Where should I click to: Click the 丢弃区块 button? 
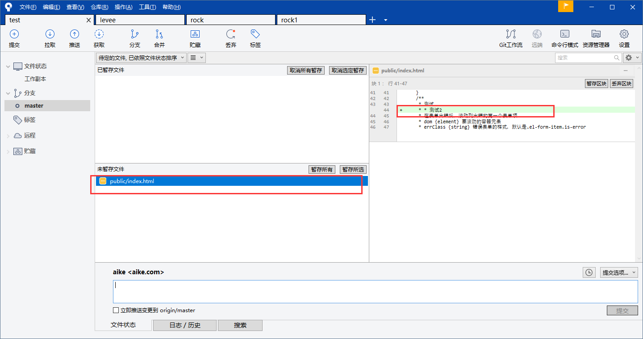(622, 84)
